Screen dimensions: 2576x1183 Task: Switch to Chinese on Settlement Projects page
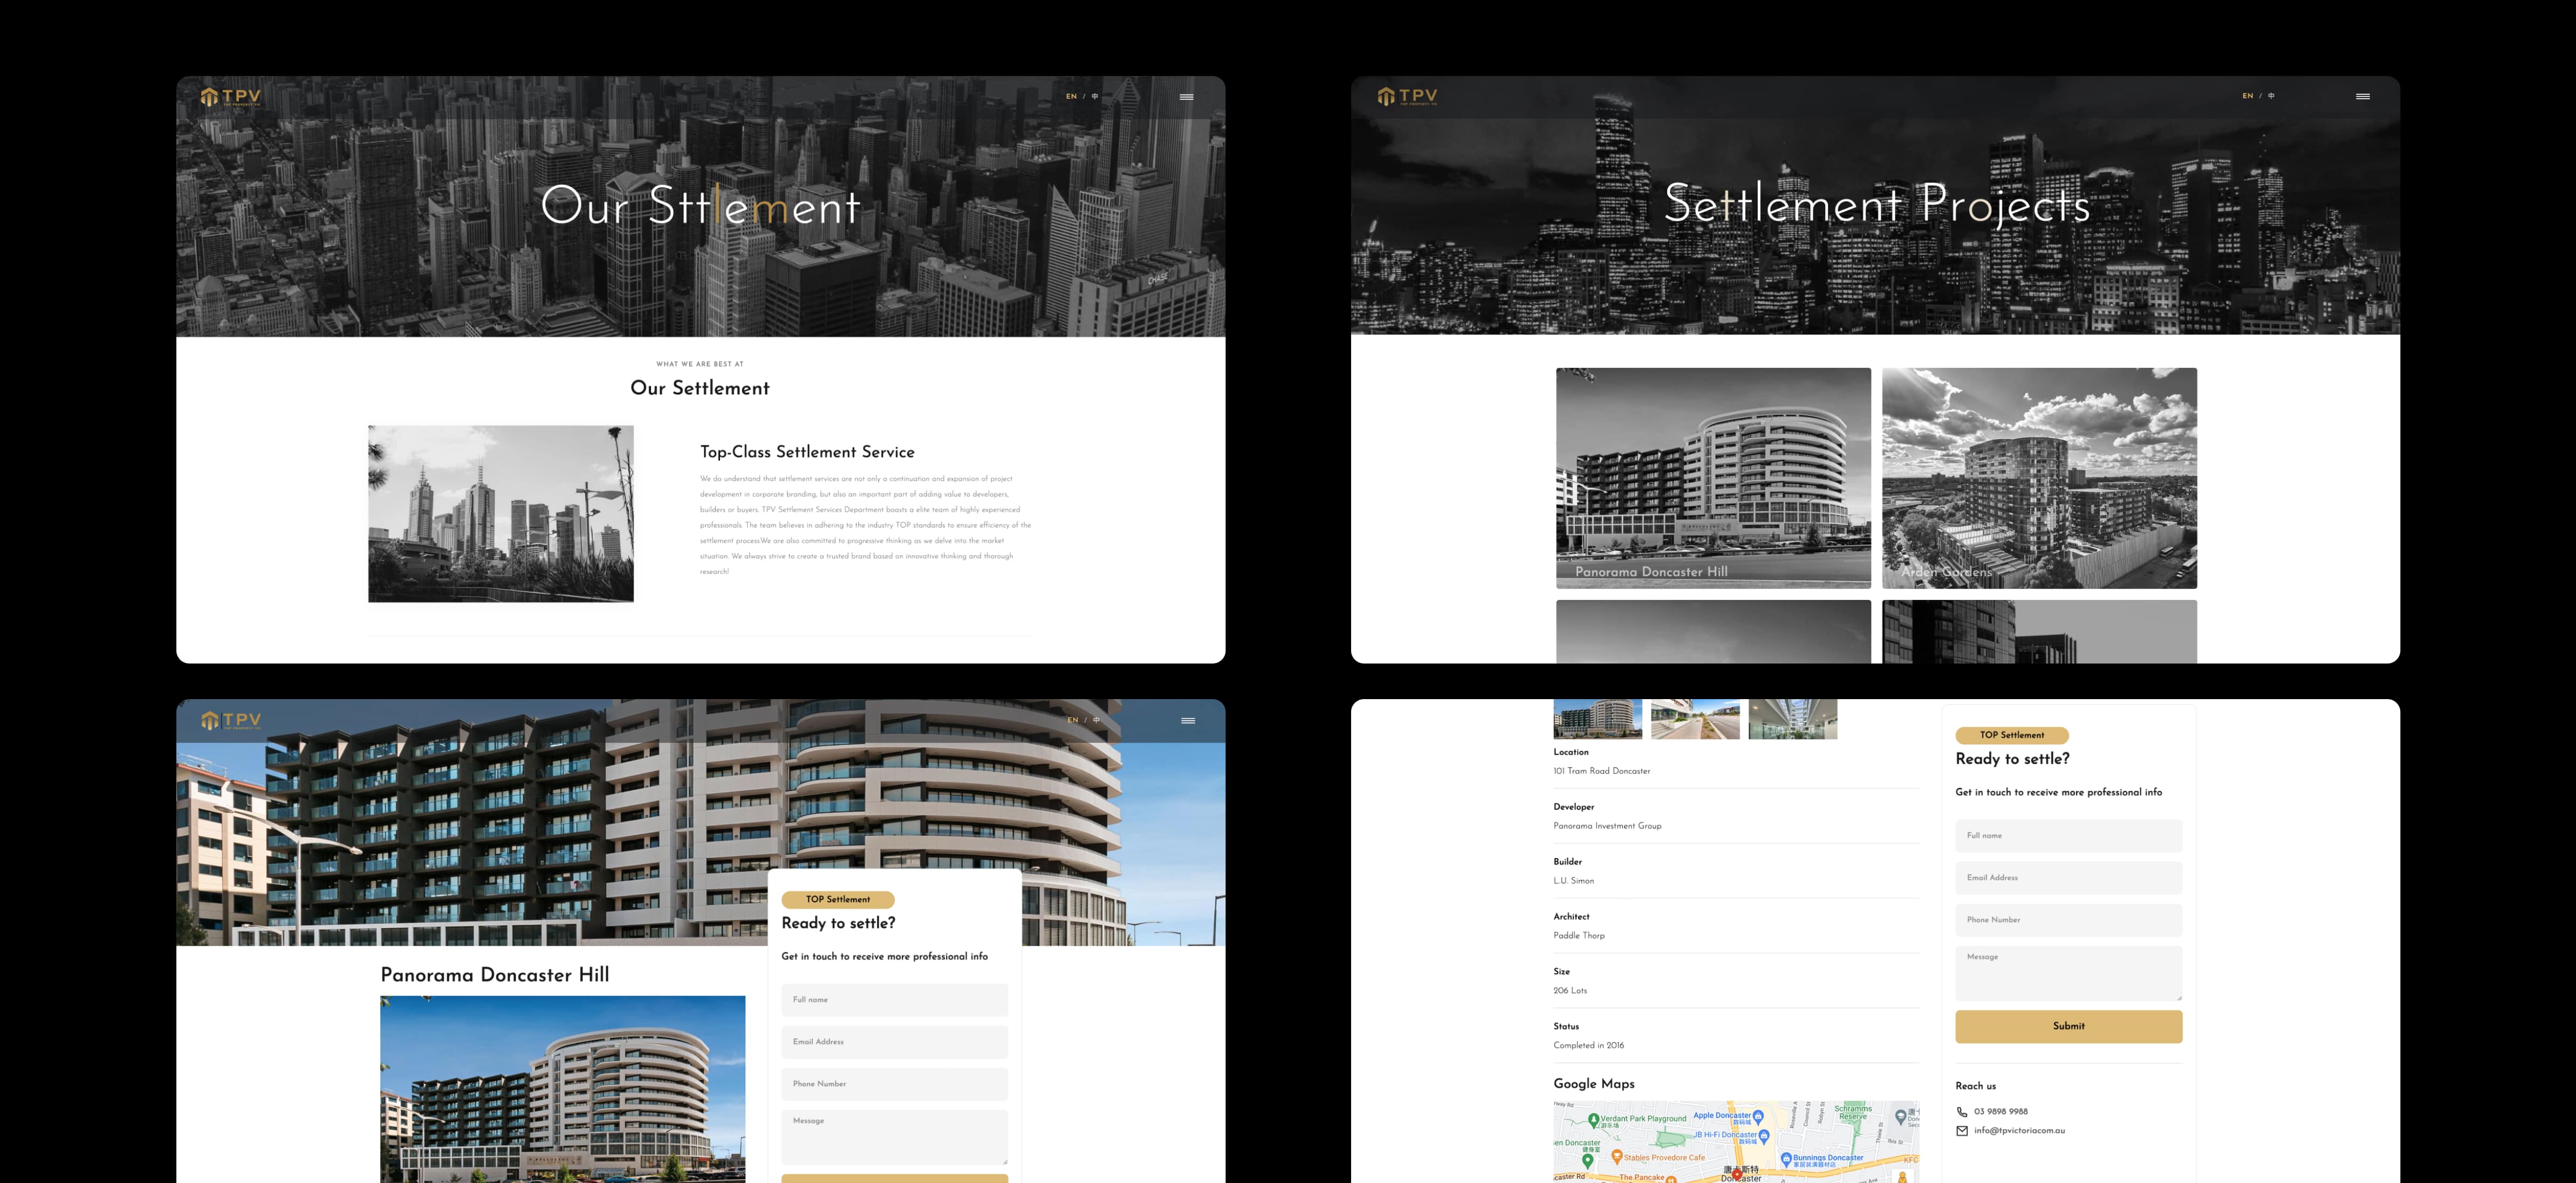click(2271, 96)
